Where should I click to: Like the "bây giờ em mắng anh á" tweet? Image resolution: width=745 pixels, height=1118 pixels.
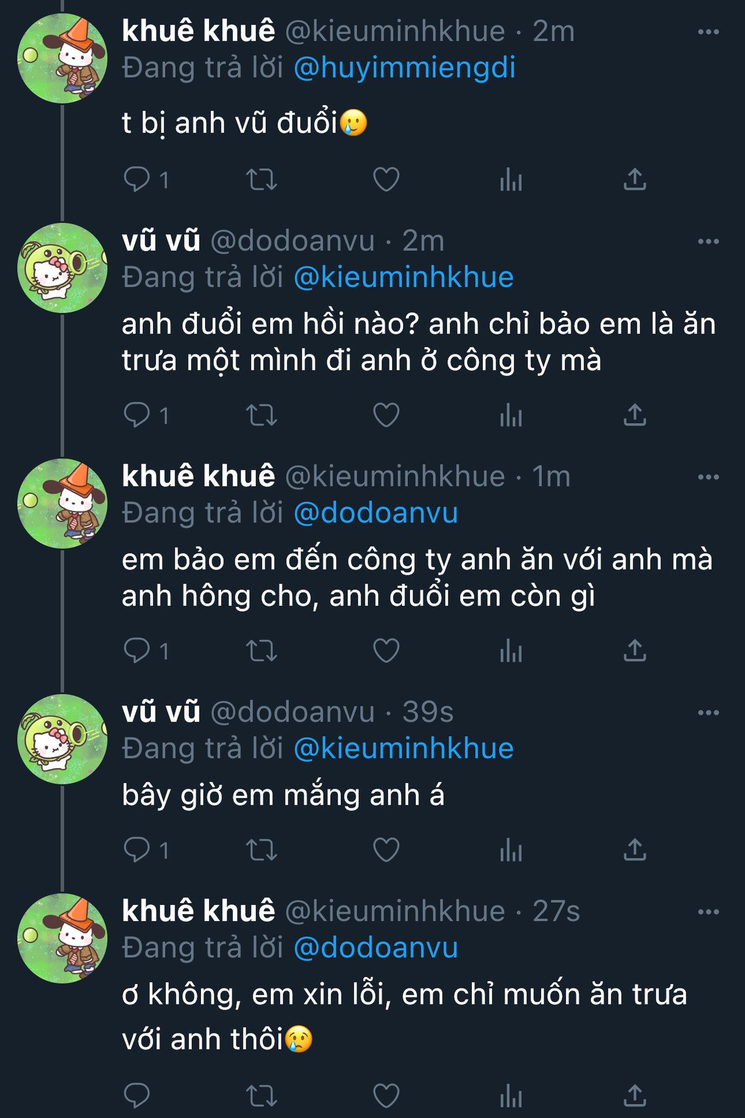click(x=386, y=850)
